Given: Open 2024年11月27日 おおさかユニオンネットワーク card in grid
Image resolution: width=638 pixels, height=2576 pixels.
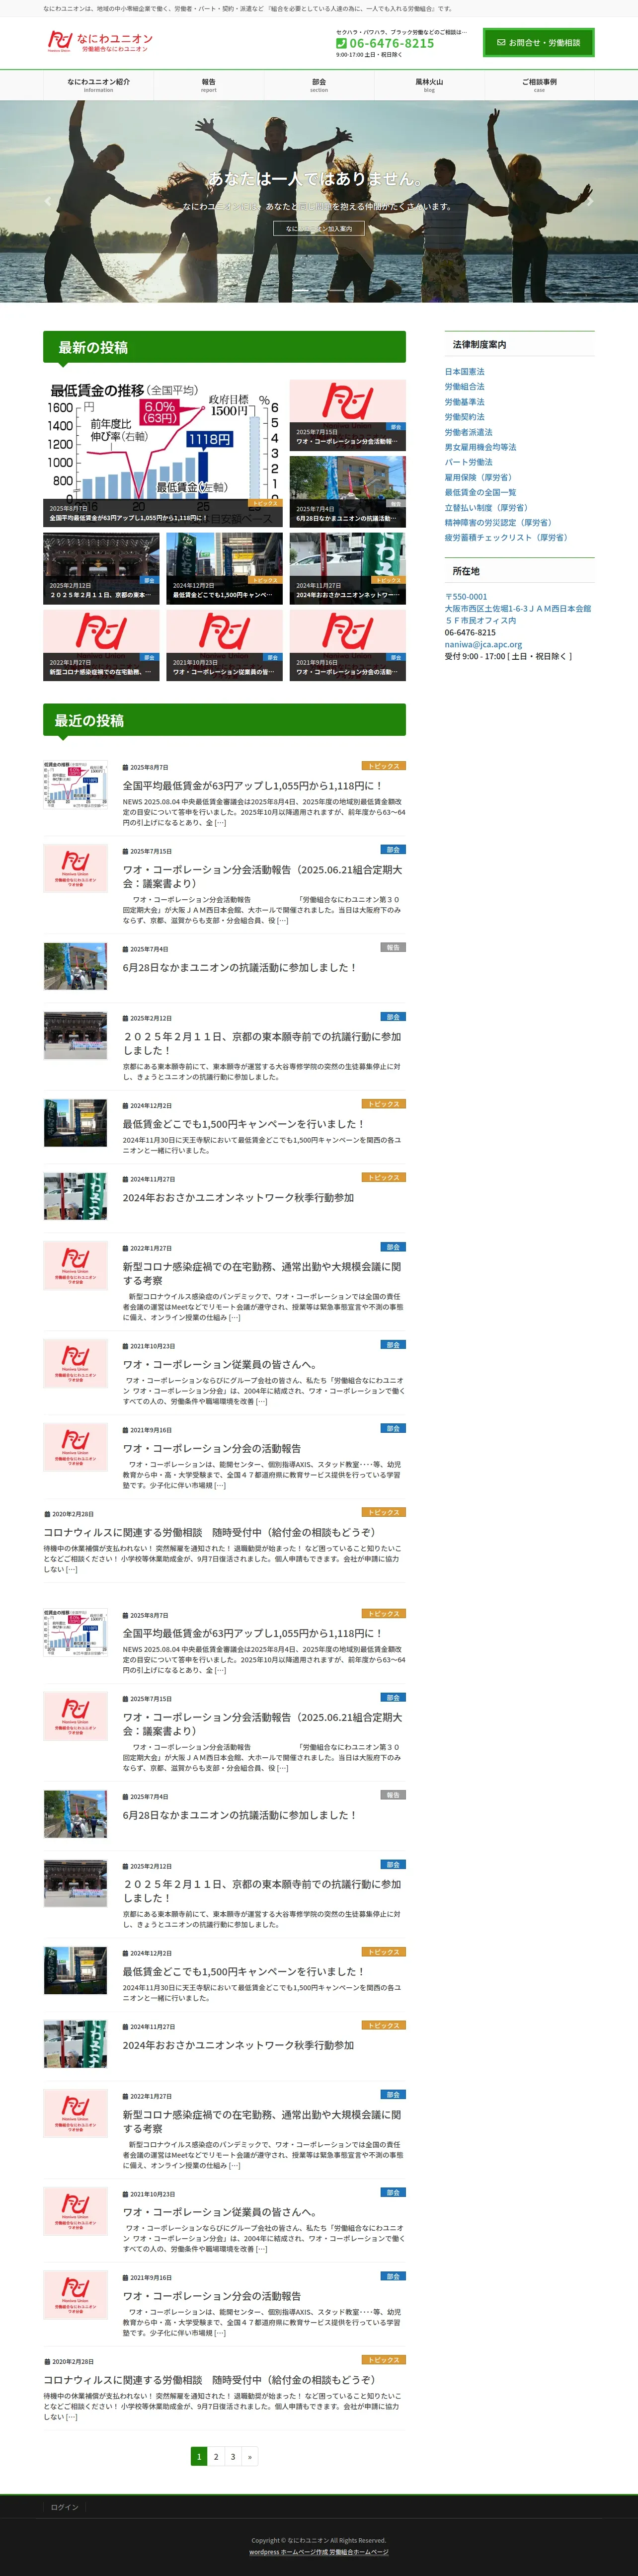Looking at the screenshot, I should pyautogui.click(x=348, y=567).
